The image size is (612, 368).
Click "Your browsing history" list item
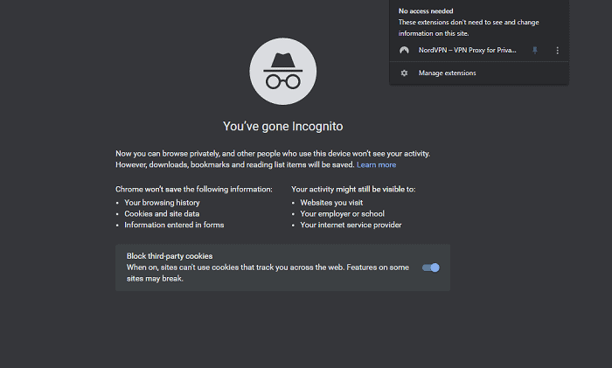[x=162, y=203]
